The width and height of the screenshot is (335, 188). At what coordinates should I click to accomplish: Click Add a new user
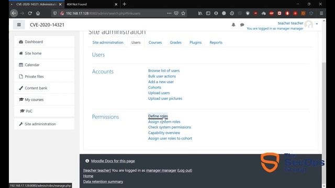(x=161, y=82)
